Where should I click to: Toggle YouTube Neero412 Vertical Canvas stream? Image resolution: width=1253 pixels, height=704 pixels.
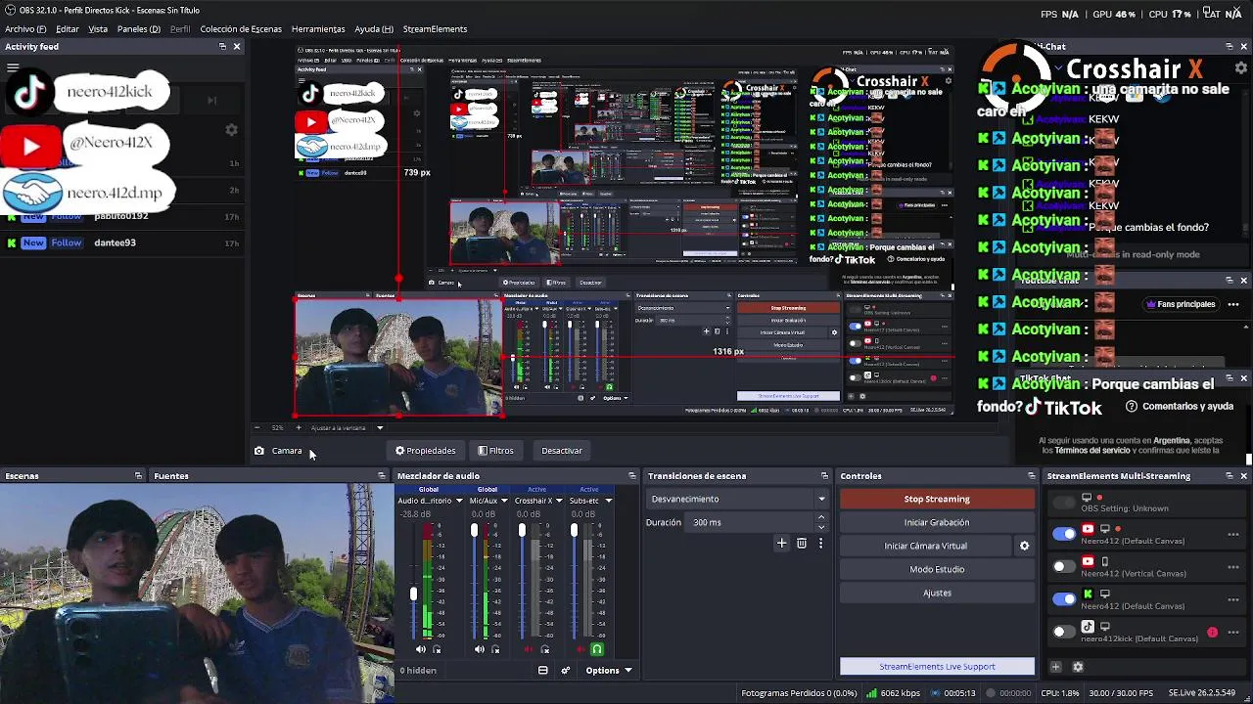click(x=1063, y=566)
